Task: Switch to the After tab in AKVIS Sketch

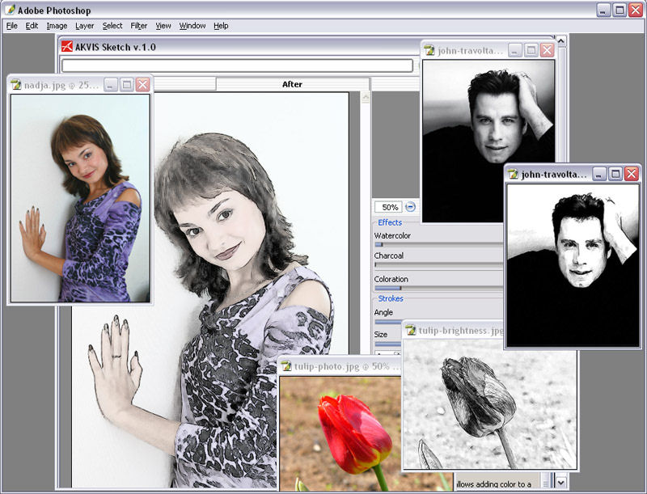Action: point(292,84)
